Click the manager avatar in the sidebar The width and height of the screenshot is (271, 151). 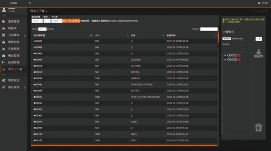(4, 10)
